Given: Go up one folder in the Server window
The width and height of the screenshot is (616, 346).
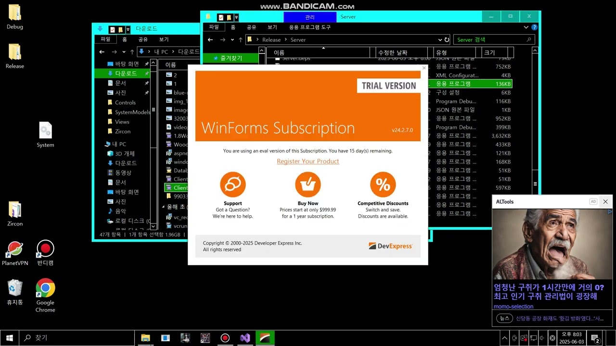Looking at the screenshot, I should (241, 40).
